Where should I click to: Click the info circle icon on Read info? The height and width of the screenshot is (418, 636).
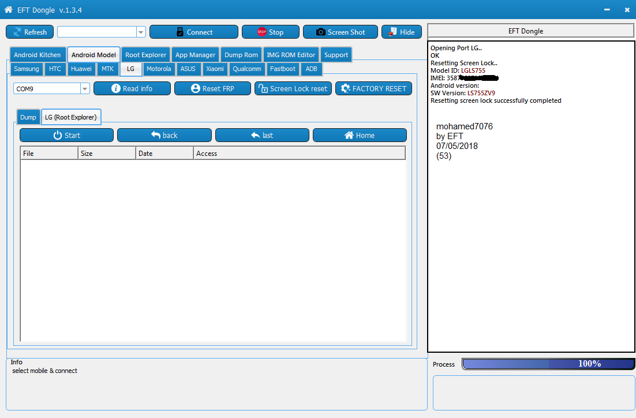(x=115, y=88)
